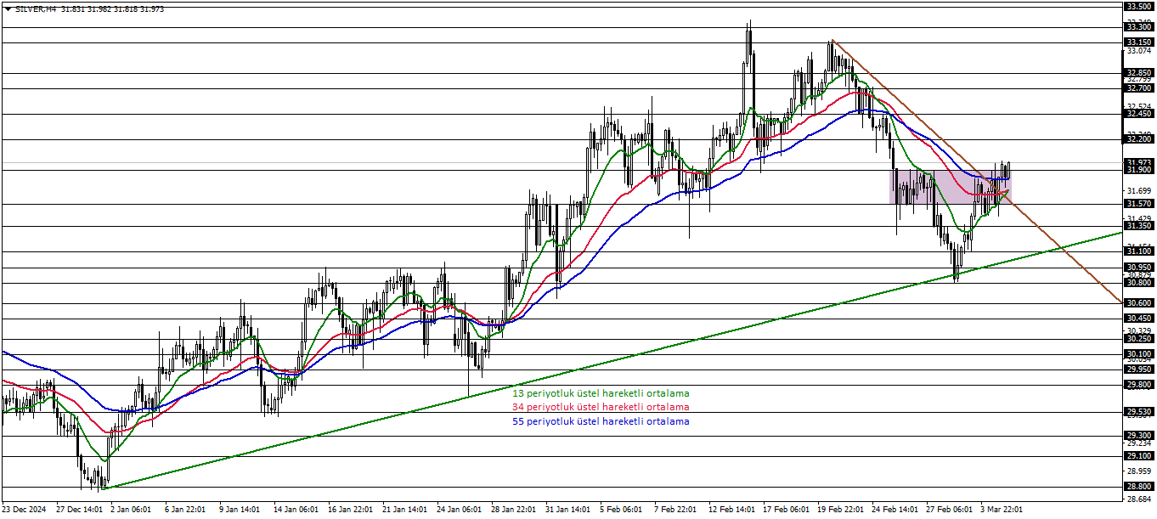1157x519 pixels.
Task: Select the 55 periyotluk üstel hareketli ortalama label
Action: (601, 420)
